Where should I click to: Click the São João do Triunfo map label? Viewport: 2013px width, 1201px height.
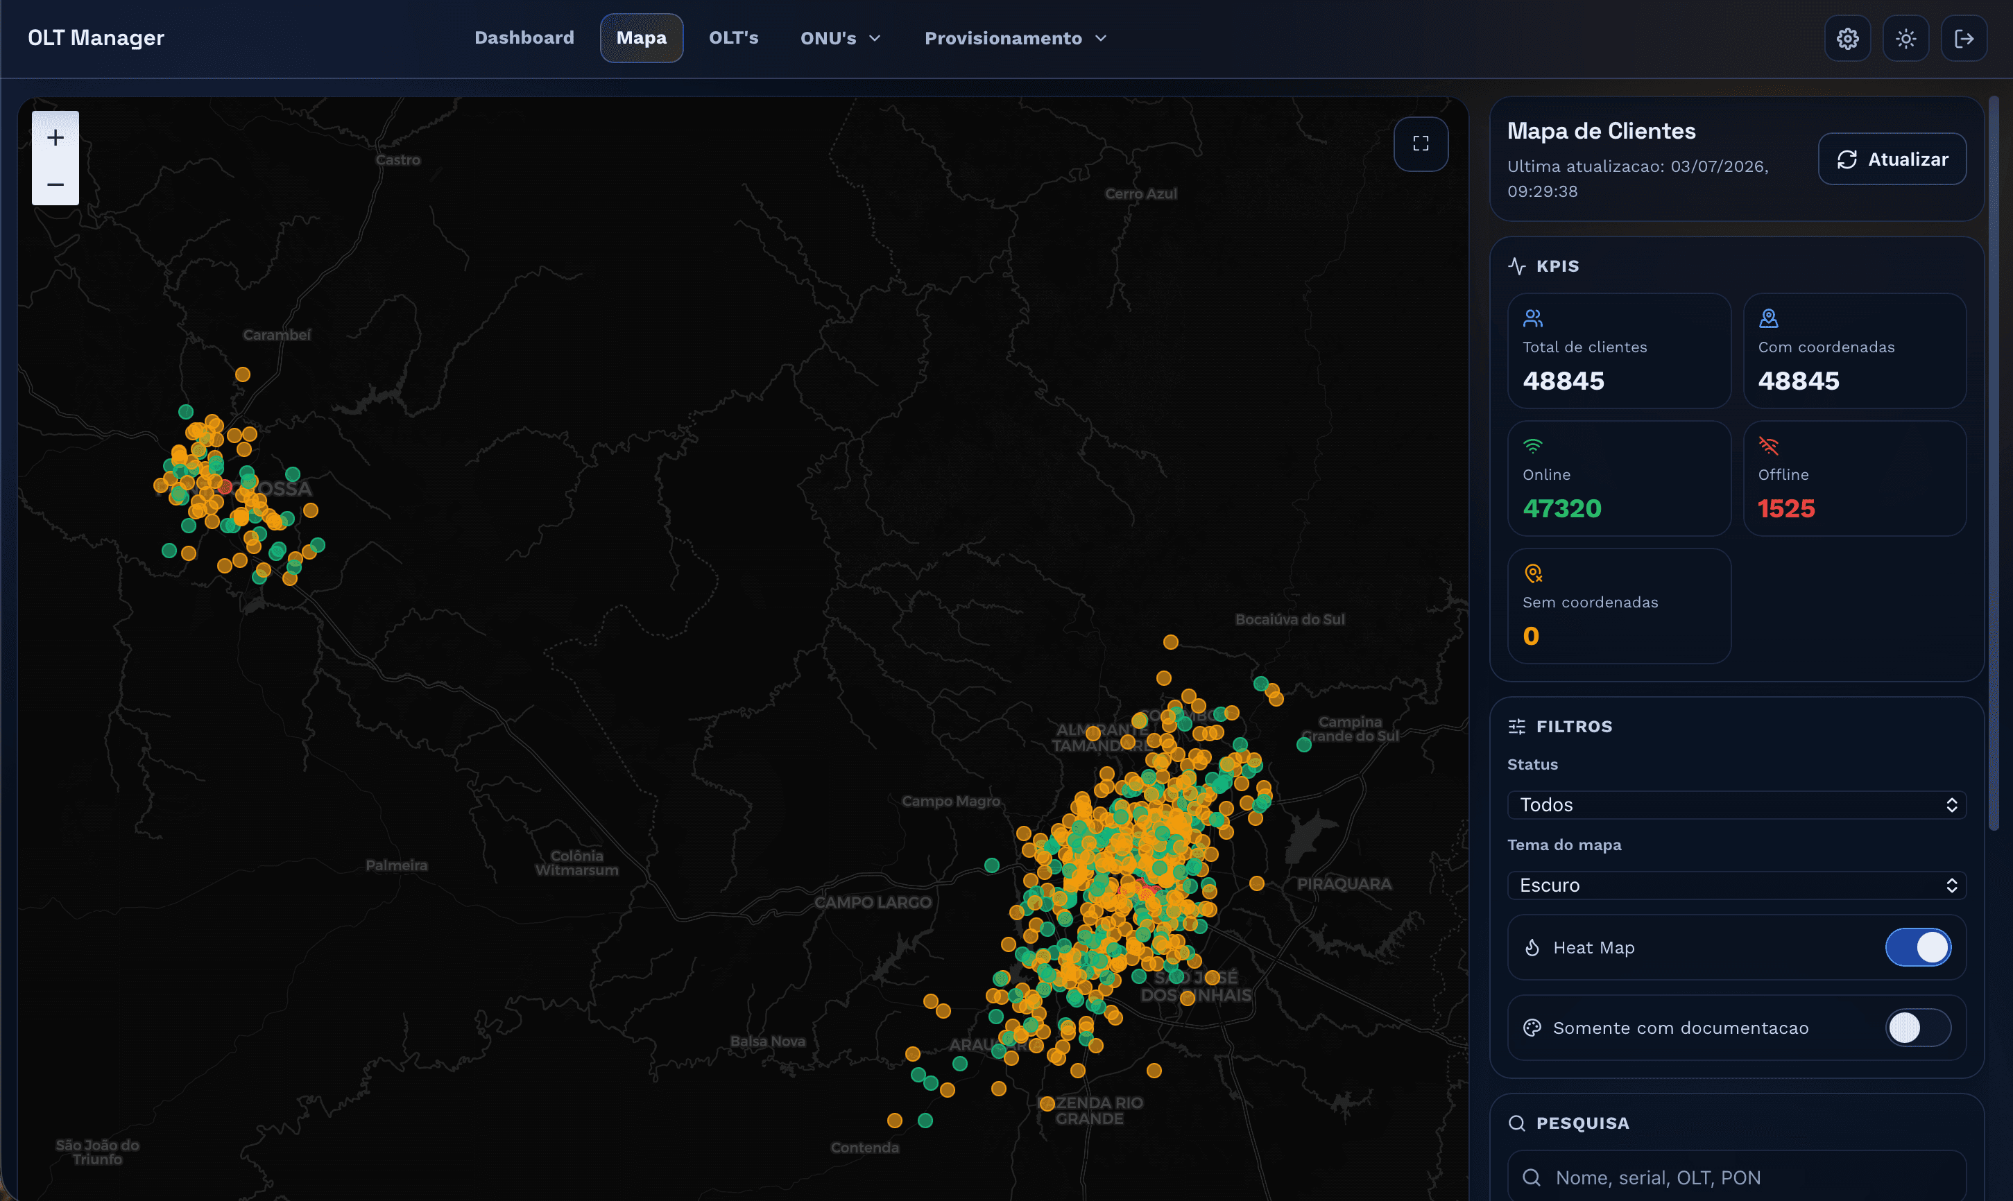pos(97,1152)
